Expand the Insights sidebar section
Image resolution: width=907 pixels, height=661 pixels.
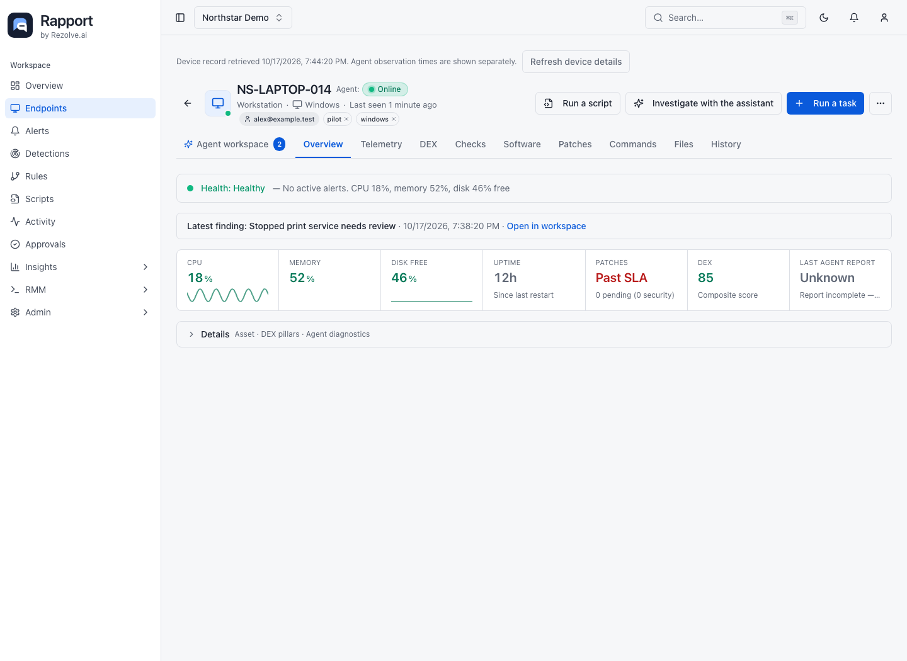(80, 267)
